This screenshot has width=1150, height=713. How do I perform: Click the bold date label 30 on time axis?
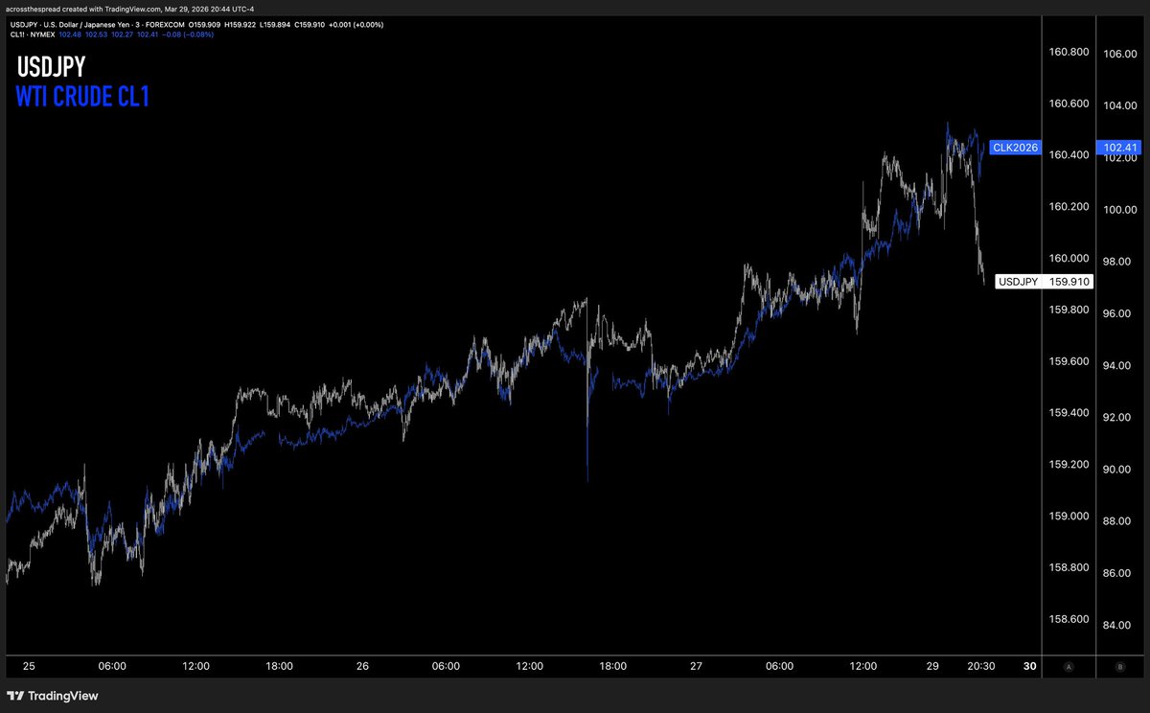[1030, 666]
